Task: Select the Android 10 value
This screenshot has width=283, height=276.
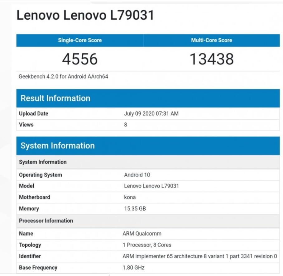Action: [x=137, y=175]
